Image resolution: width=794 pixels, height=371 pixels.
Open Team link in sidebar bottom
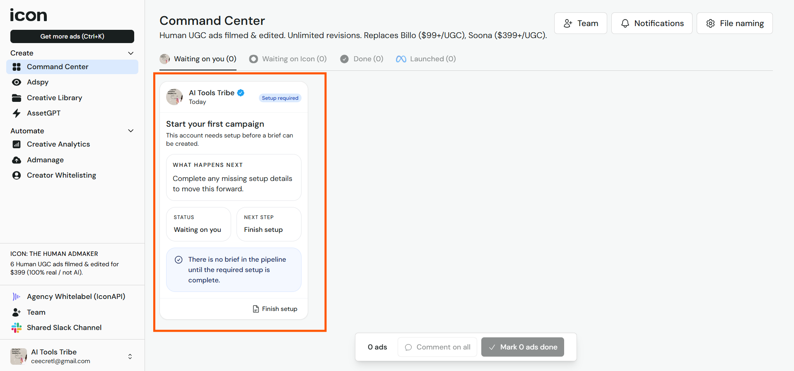coord(36,312)
